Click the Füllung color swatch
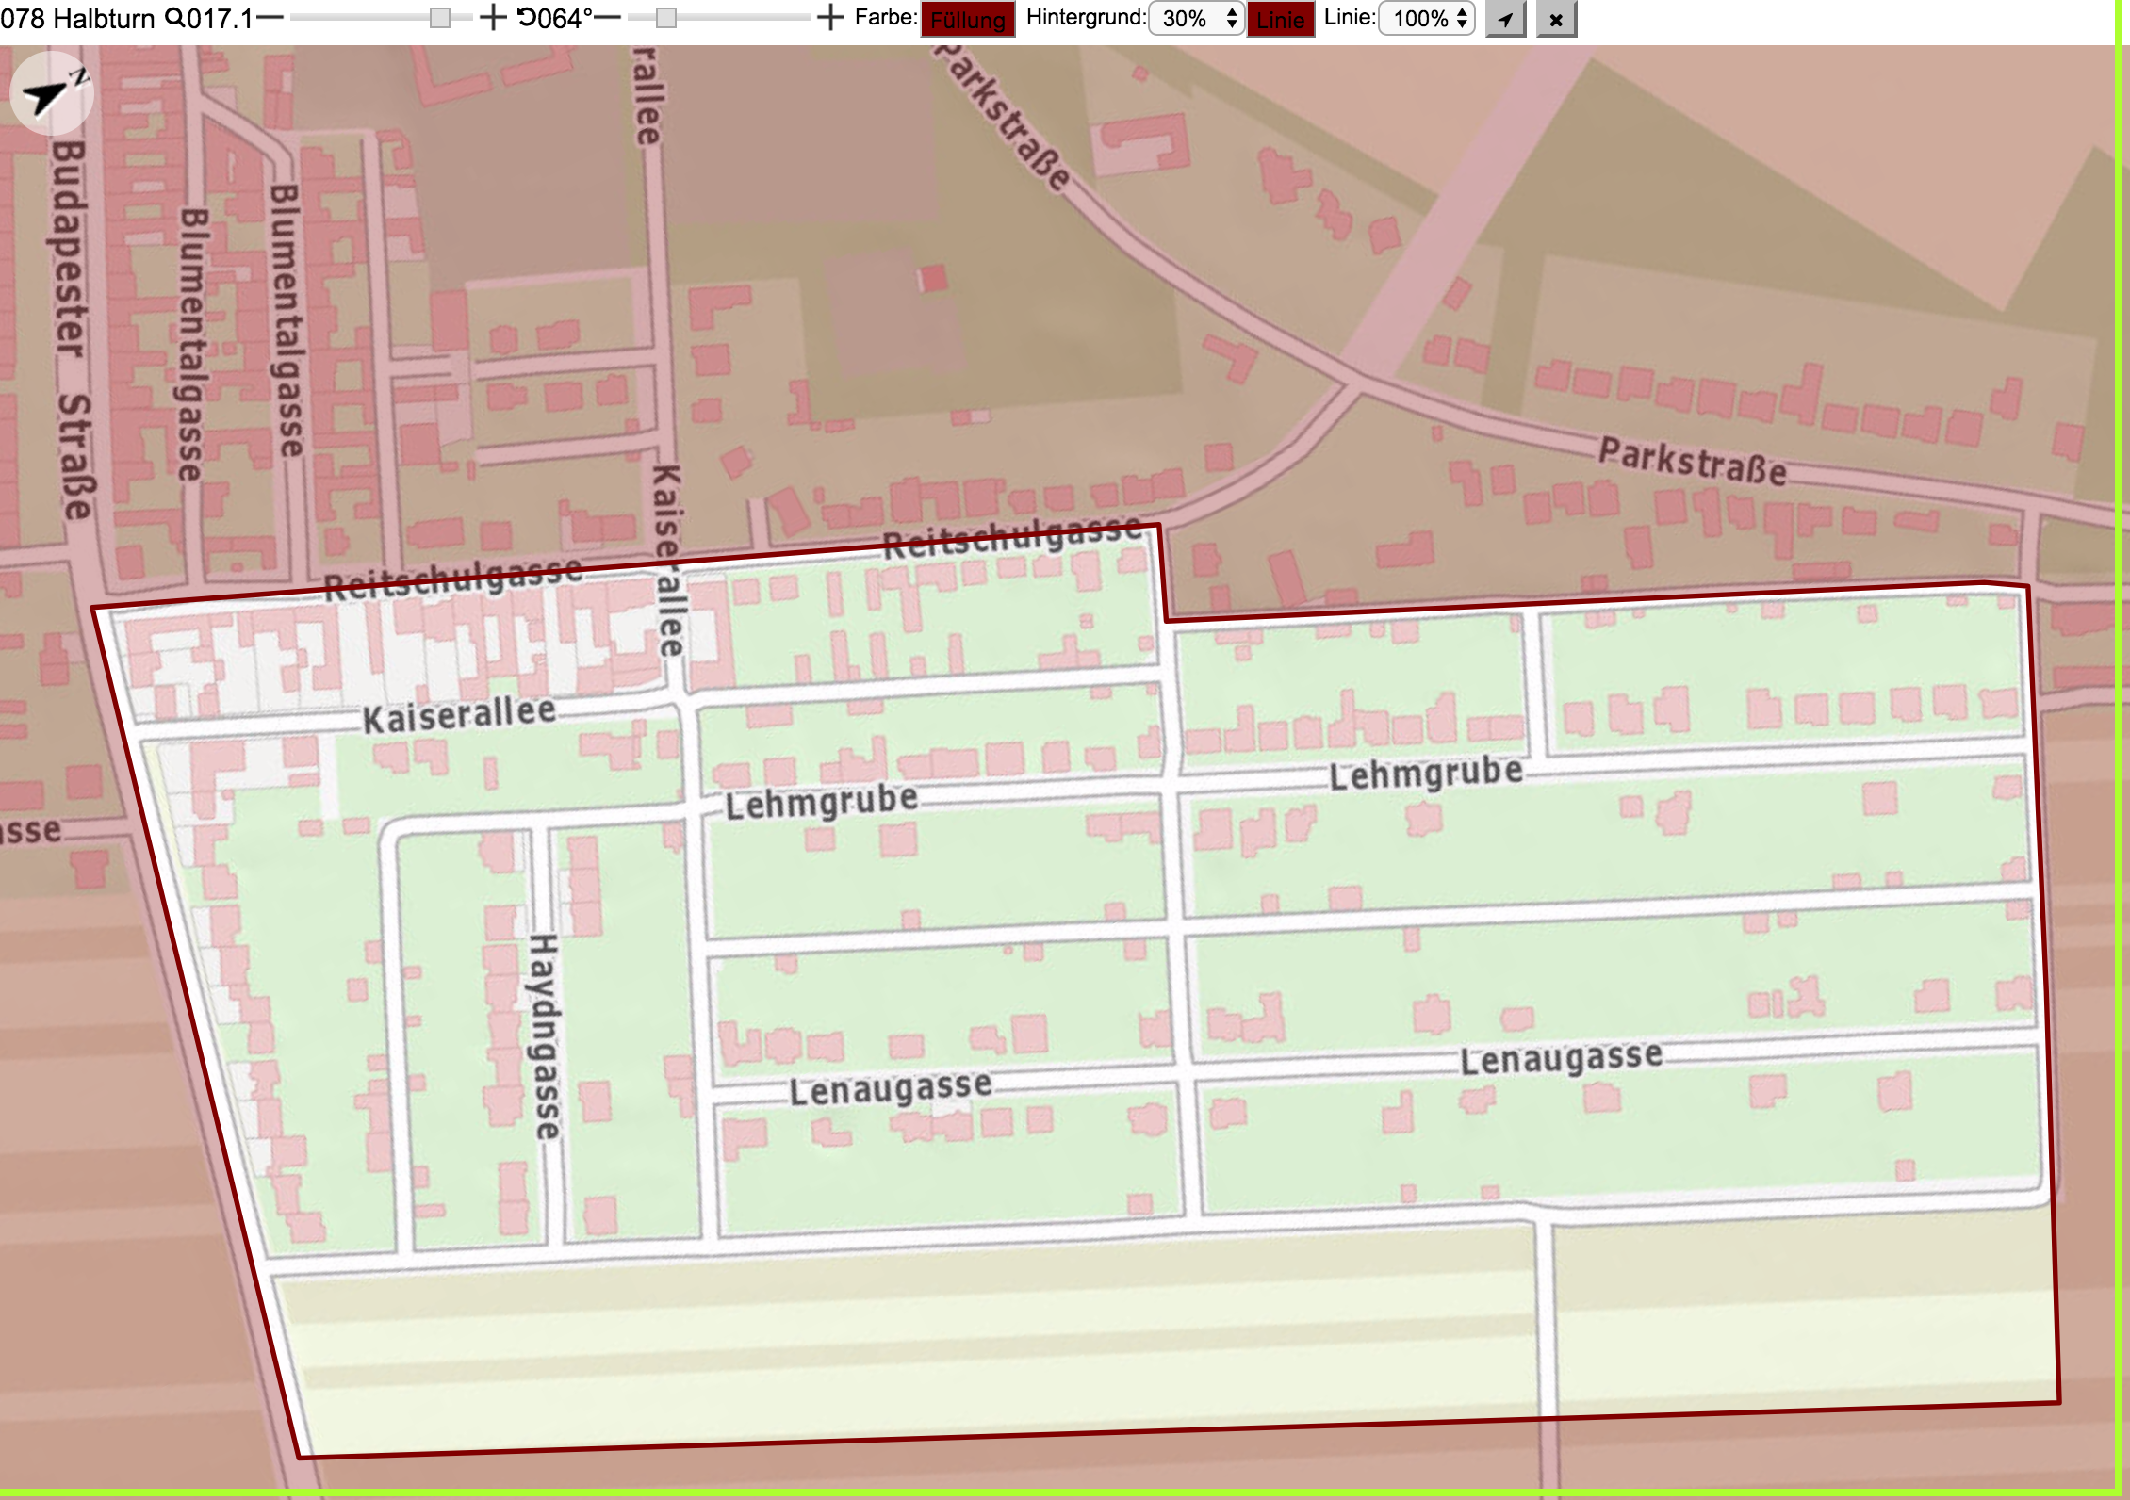This screenshot has height=1500, width=2130. [x=968, y=19]
